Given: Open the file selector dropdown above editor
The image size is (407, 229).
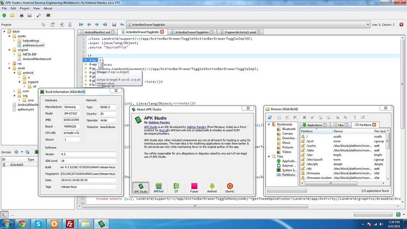Looking at the screenshot, I should click(368, 25).
